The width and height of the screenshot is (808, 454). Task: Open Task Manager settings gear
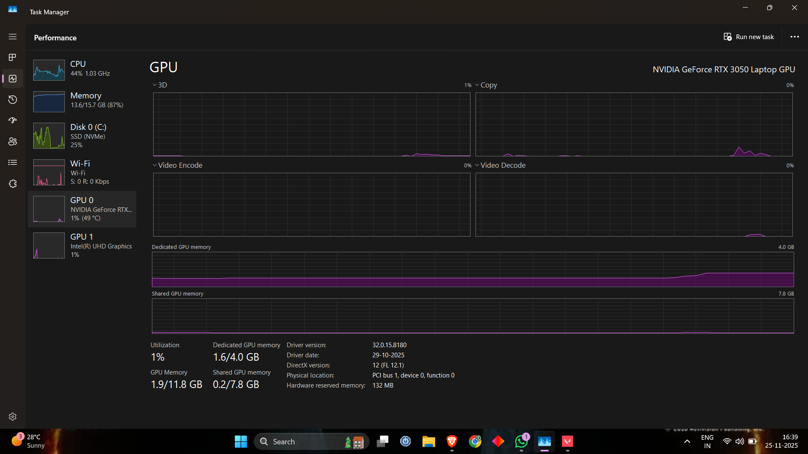tap(13, 417)
